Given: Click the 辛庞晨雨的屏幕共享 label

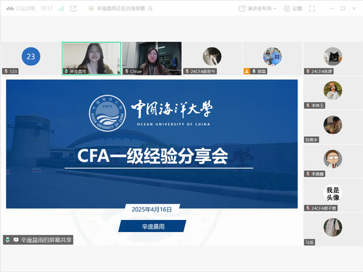Looking at the screenshot, I should point(46,240).
